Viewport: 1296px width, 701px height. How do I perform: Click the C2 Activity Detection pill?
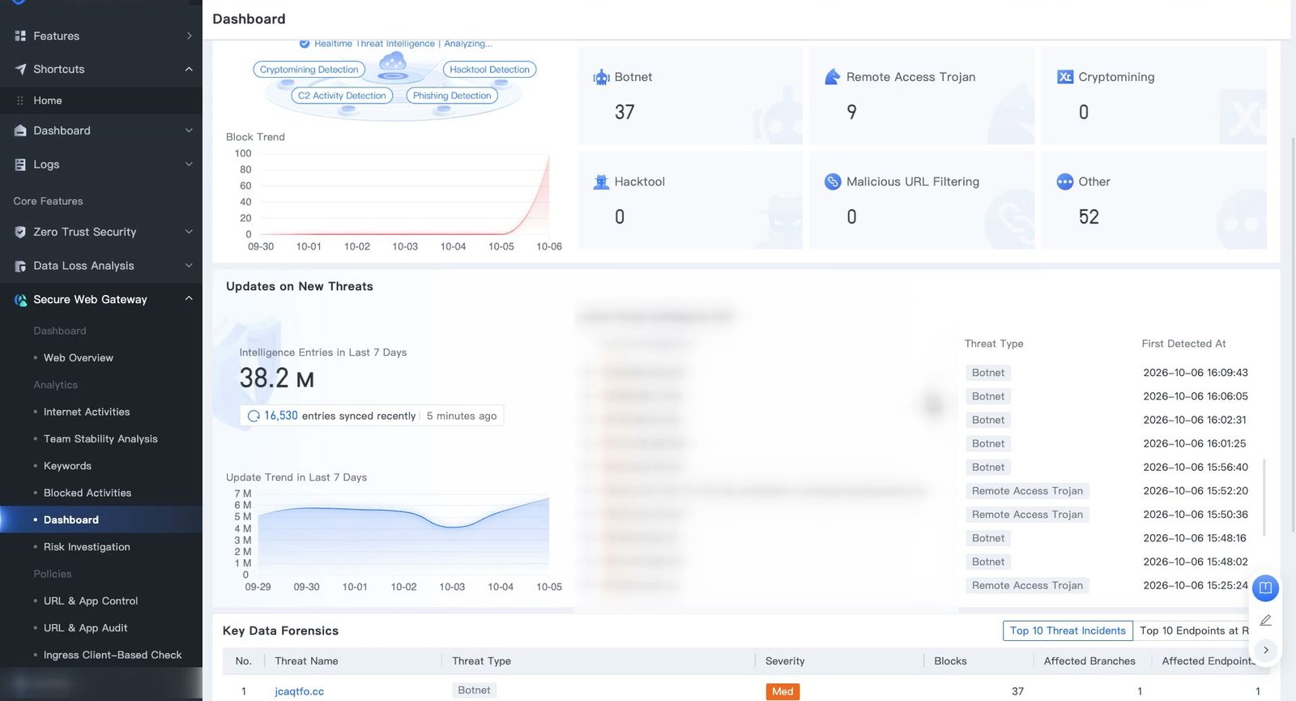coord(342,96)
